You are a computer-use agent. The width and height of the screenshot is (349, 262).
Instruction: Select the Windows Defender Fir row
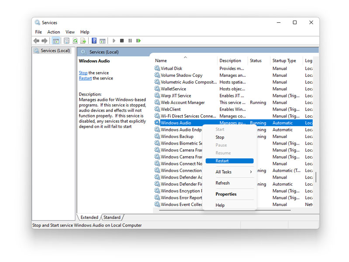click(233, 184)
